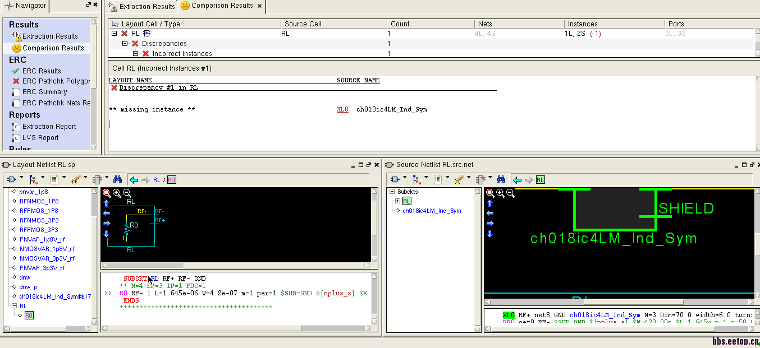Open dropdown arrow beside layout netlist list icon
This screenshot has width=760, height=348.
tap(64, 178)
